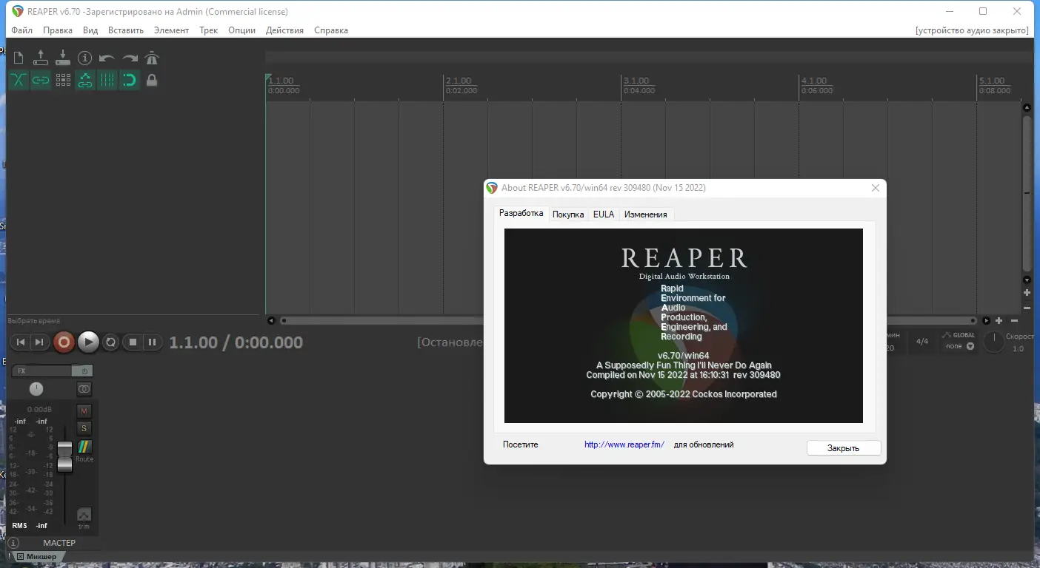
Task: Toggle snapping with the magnet icon
Action: click(x=129, y=80)
